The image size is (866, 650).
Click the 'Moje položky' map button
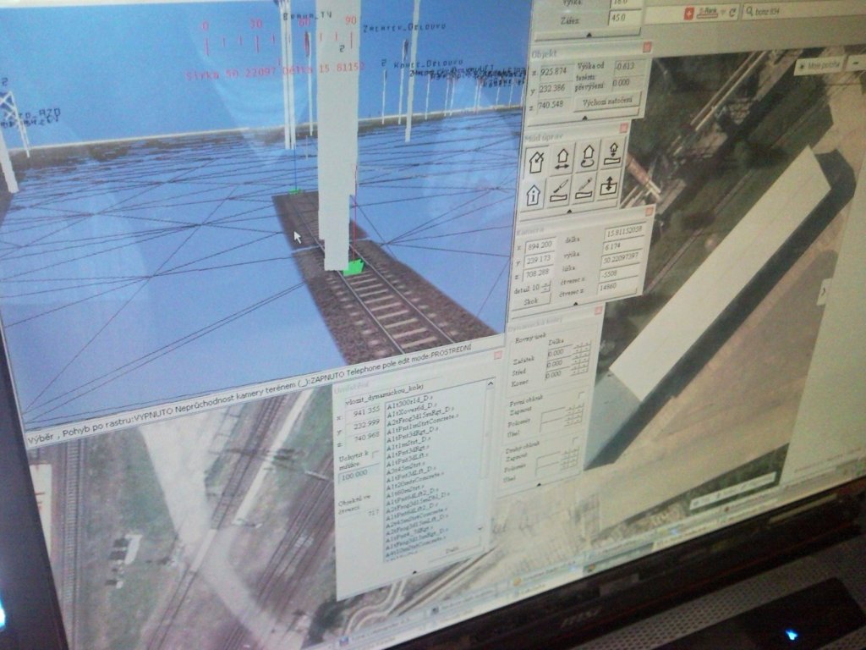[819, 65]
